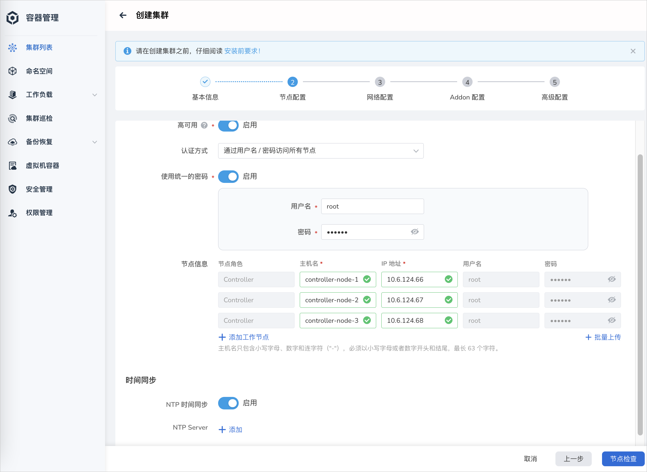Screen dimensions: 647x472
Task: Click the 集群列表 sidebar icon
Action: point(13,47)
